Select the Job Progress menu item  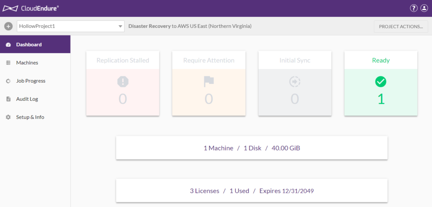pos(30,81)
